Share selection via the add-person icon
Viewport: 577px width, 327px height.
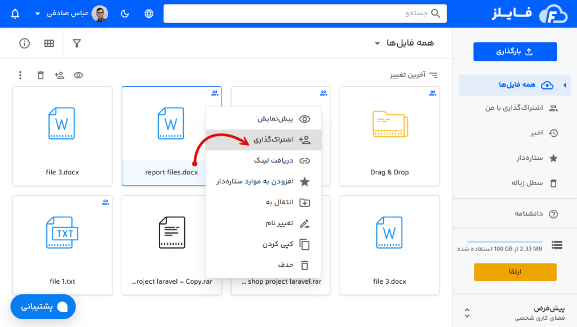tap(59, 74)
